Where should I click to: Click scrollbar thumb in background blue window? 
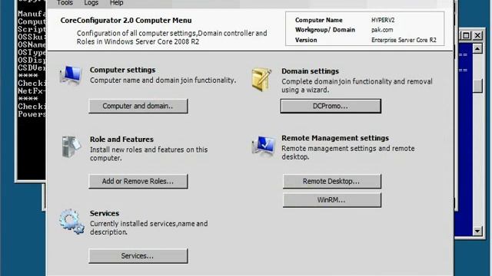(x=477, y=86)
